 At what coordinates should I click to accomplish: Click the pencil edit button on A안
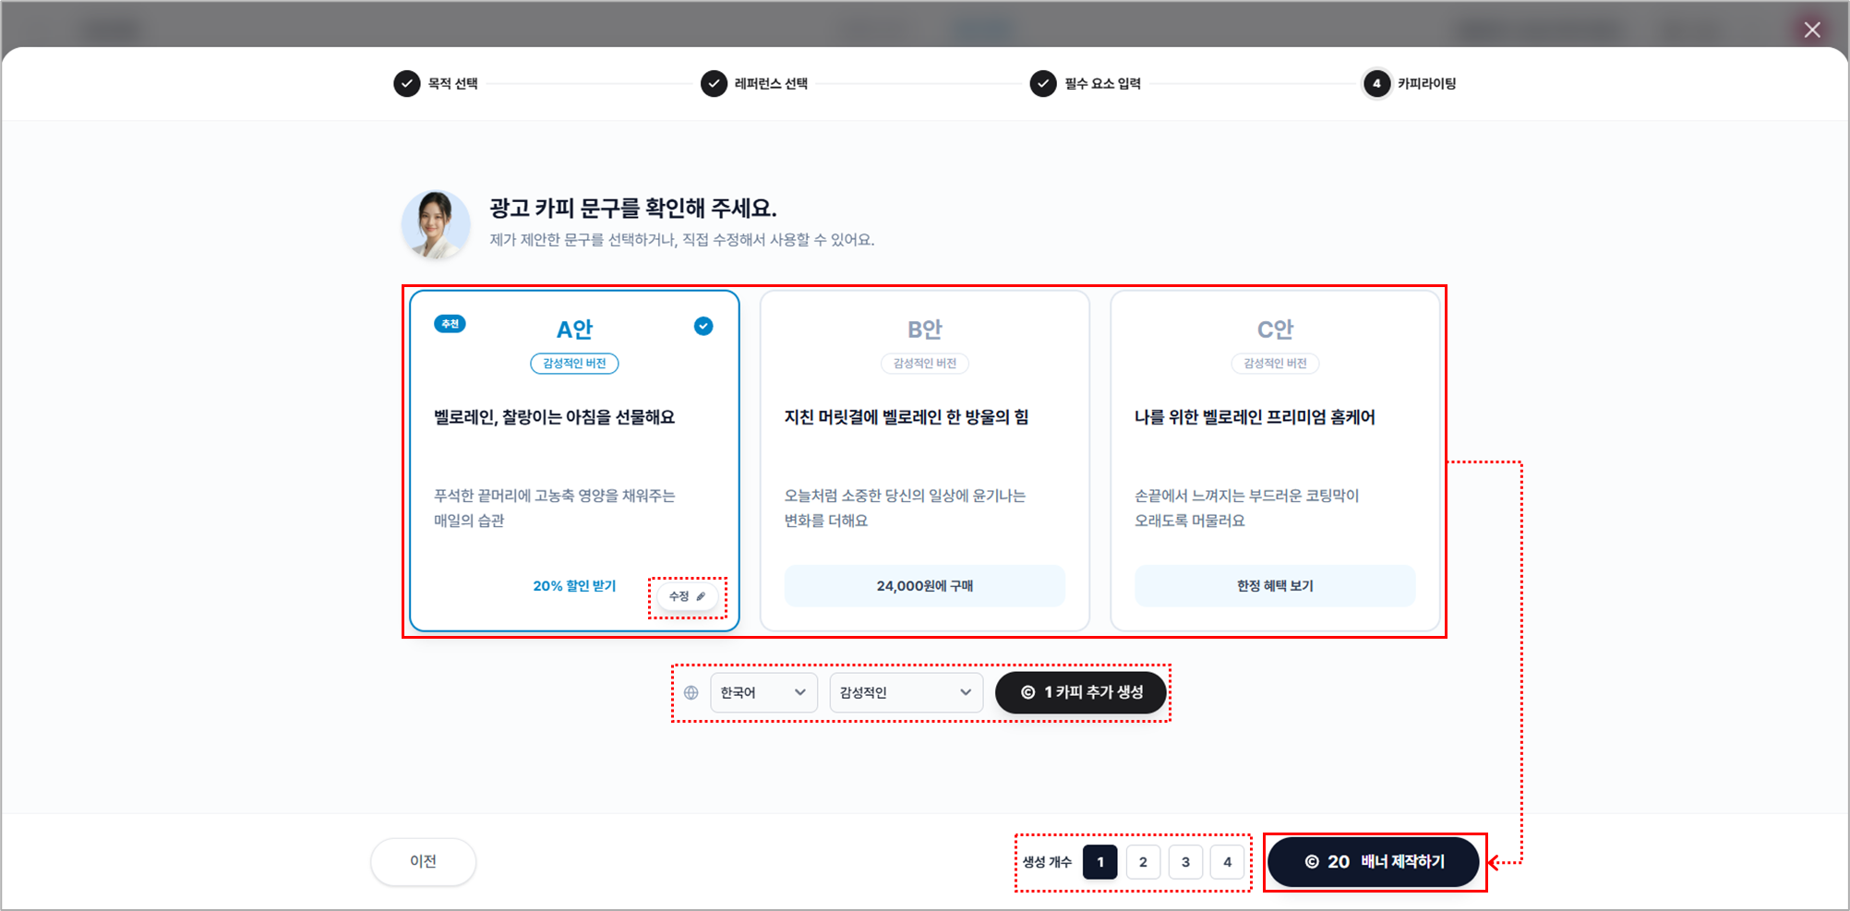pos(688,596)
